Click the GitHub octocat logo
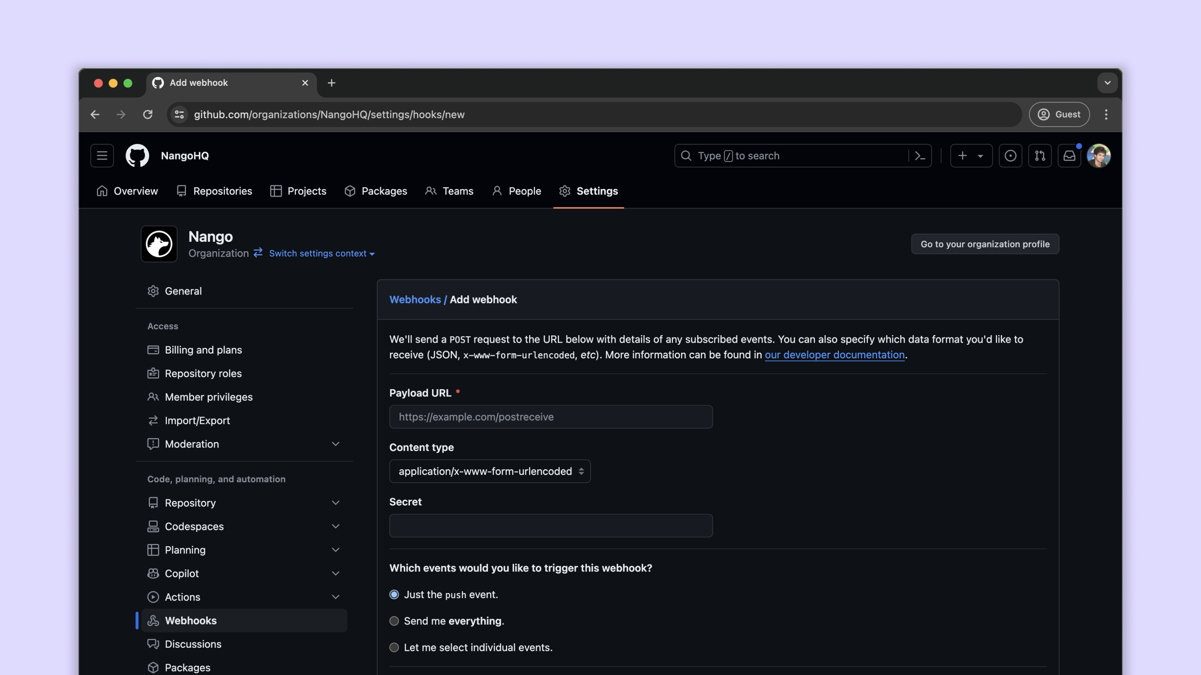The width and height of the screenshot is (1201, 675). [137, 156]
